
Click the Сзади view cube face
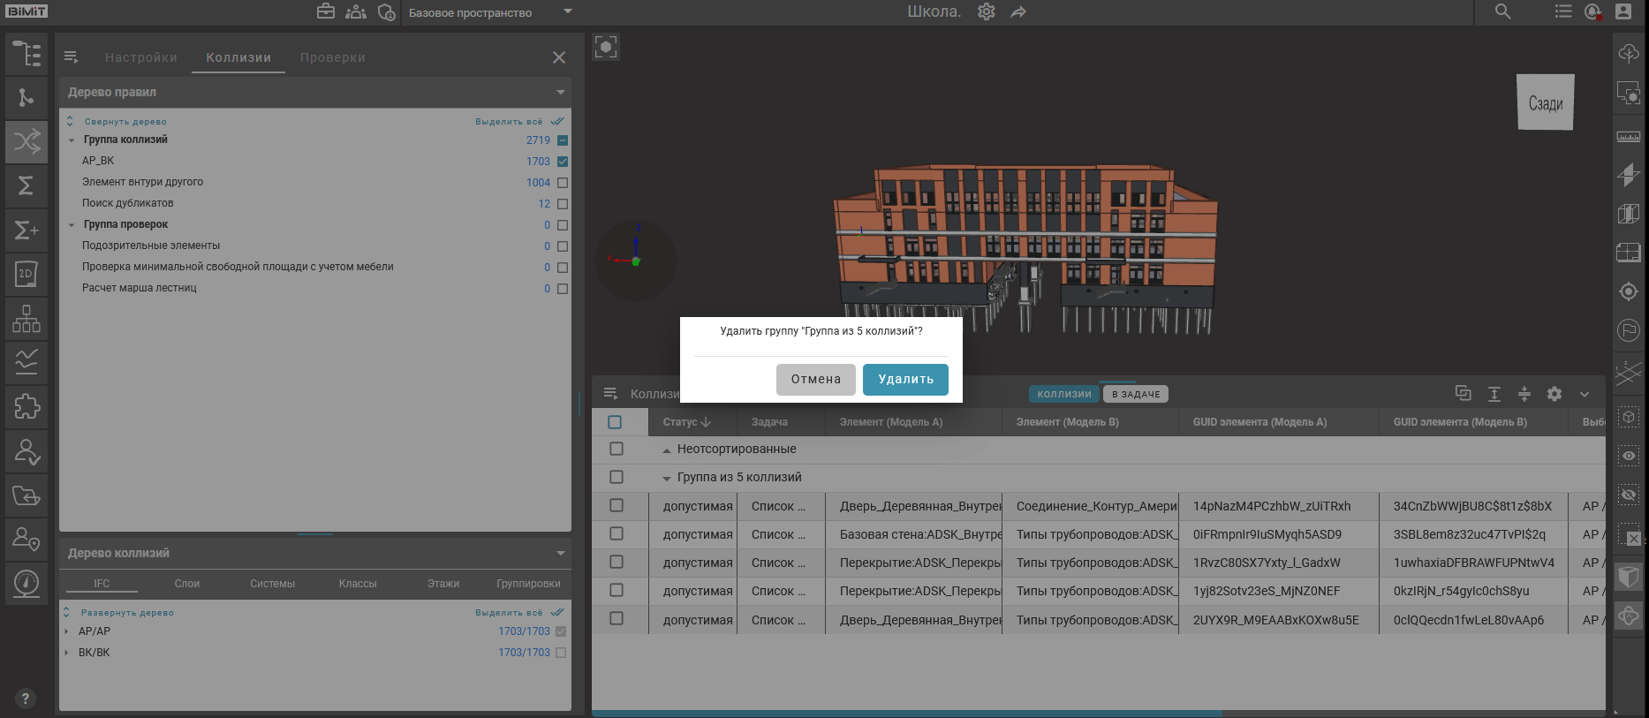1545,103
